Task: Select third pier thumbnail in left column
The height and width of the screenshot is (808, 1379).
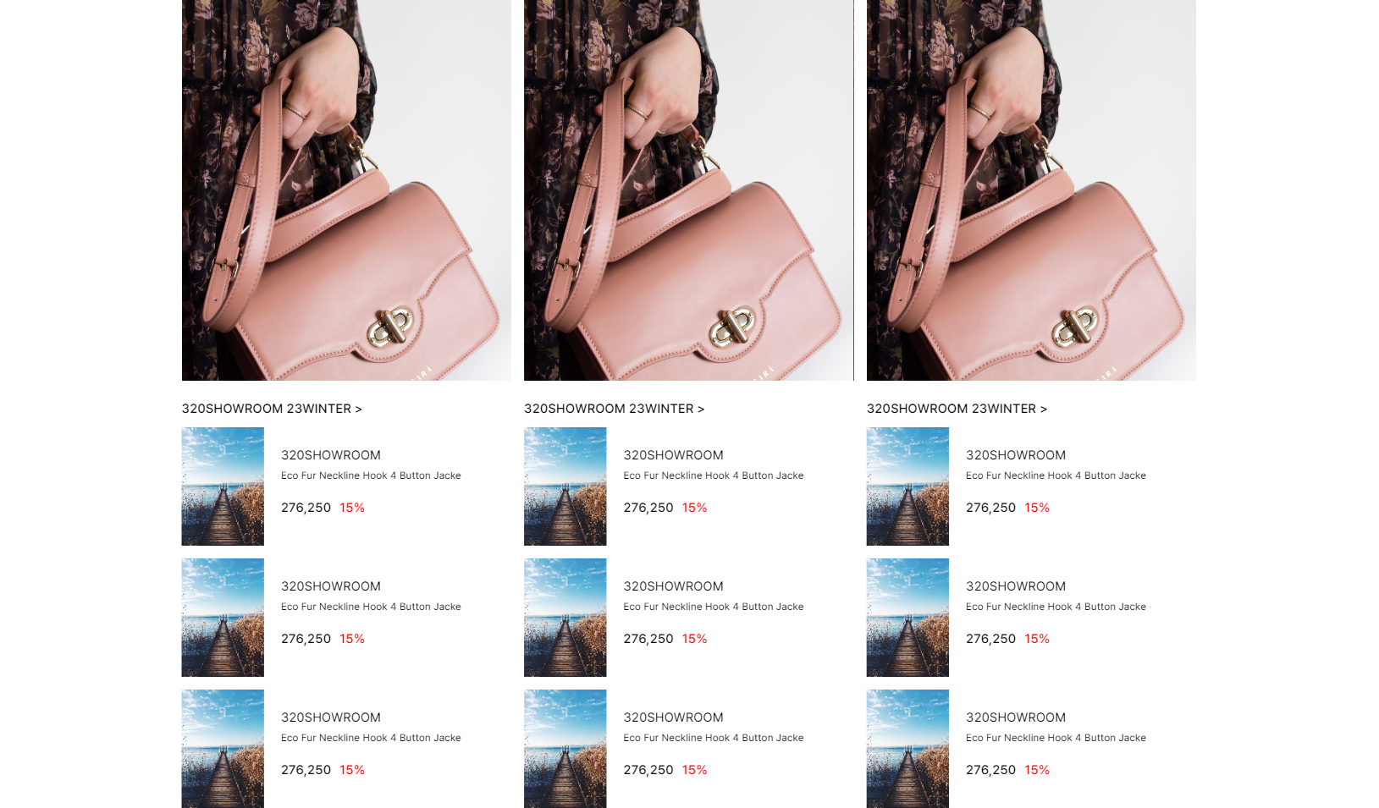Action: tap(223, 749)
